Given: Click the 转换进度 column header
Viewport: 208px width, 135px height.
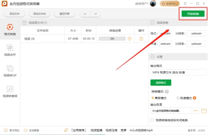Looking at the screenshot, I should [x=115, y=31].
